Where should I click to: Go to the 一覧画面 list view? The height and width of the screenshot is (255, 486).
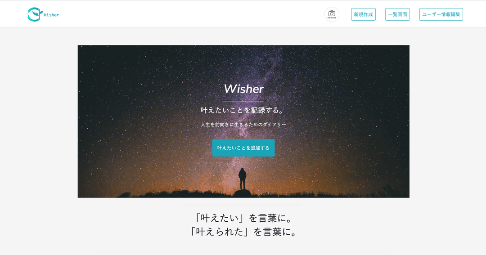pos(397,14)
